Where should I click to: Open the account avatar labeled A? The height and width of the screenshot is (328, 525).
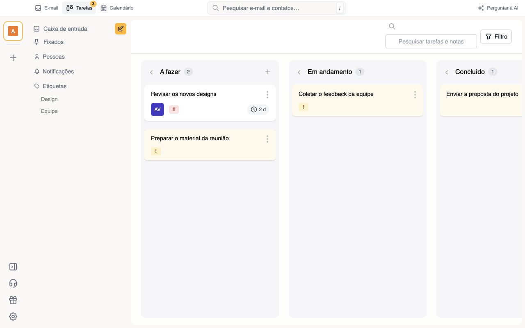click(x=13, y=31)
